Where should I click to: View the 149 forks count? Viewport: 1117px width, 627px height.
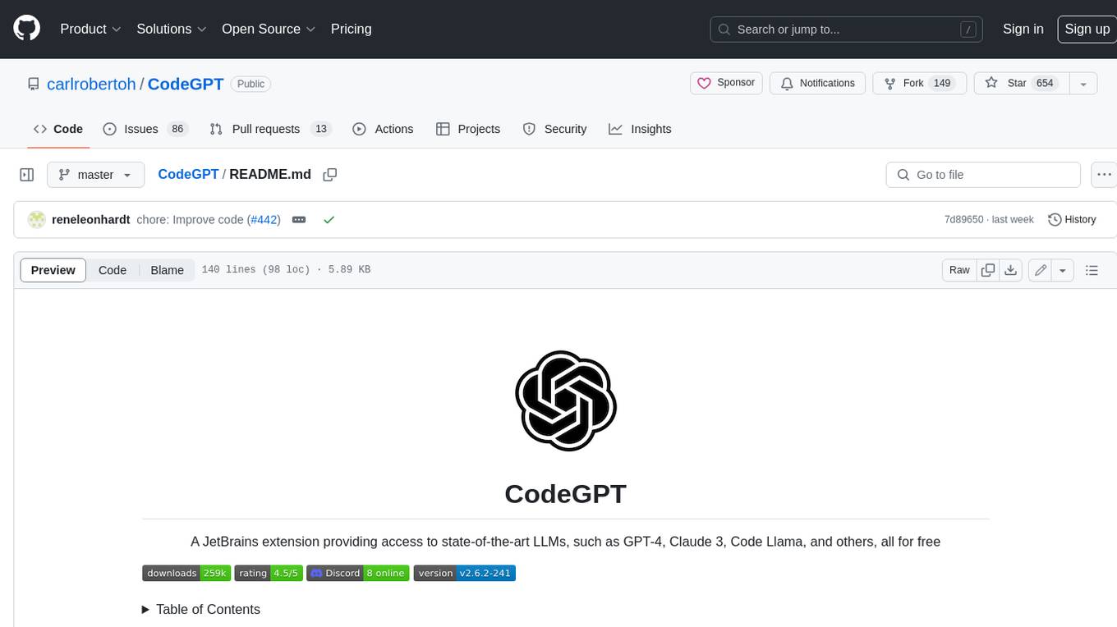(x=942, y=83)
